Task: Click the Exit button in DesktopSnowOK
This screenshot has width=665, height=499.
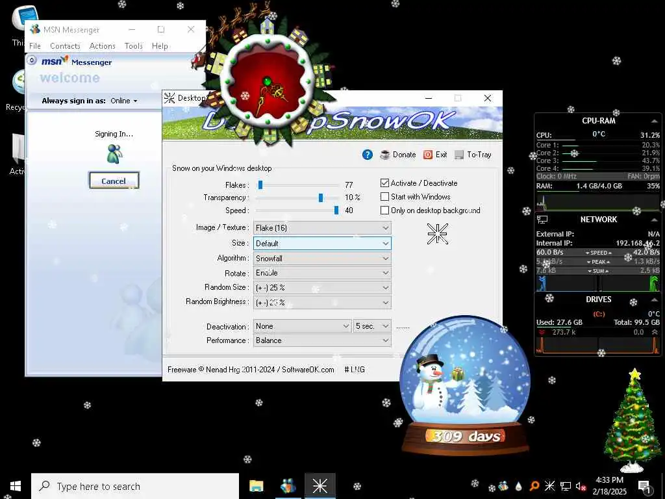Action: click(435, 155)
